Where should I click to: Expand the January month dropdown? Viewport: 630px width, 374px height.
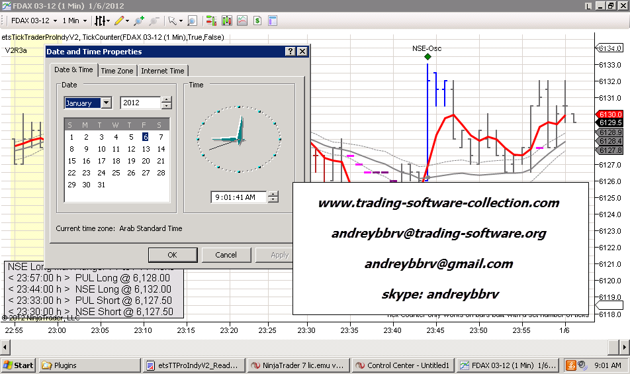click(x=106, y=103)
